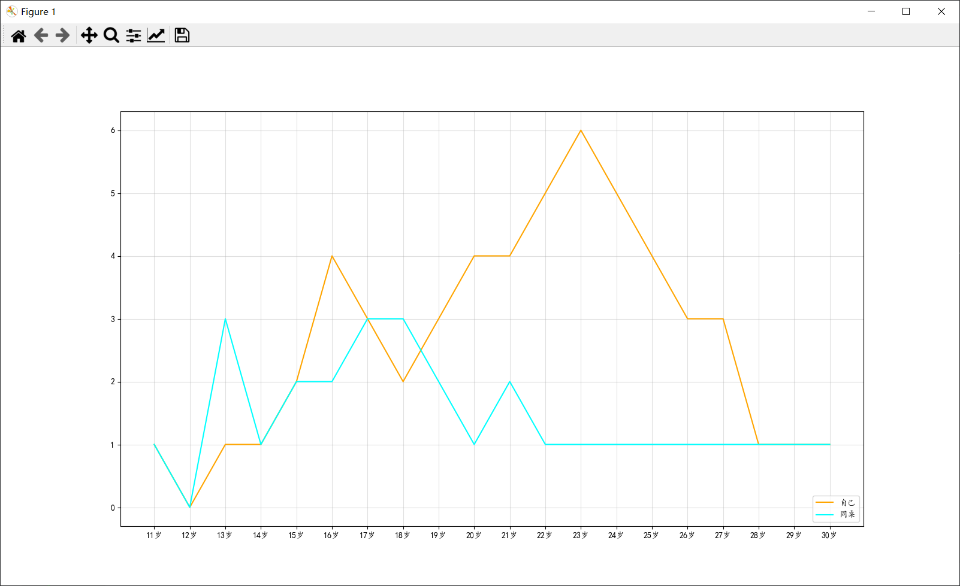Click the x-axis label 14岁
The height and width of the screenshot is (586, 960).
(261, 535)
